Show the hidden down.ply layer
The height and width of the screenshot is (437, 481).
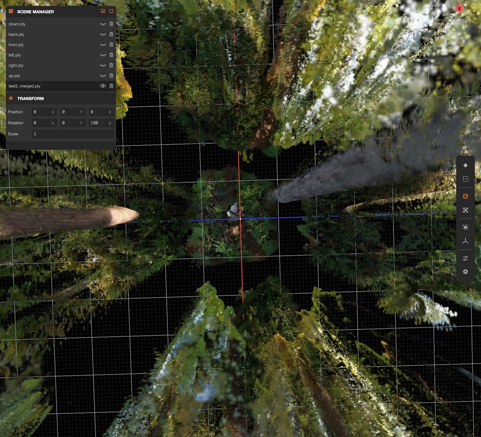(103, 24)
